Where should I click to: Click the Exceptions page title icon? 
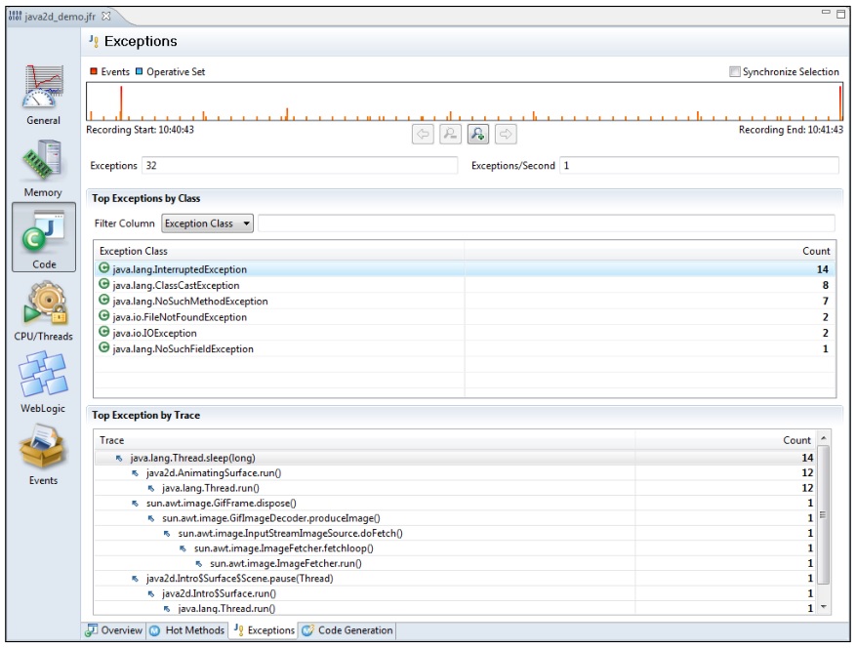94,42
